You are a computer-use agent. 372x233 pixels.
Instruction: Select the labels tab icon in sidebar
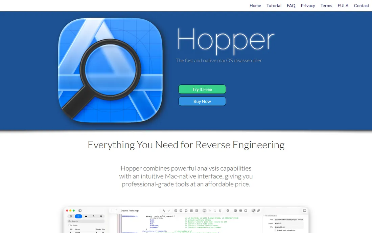coord(71,216)
